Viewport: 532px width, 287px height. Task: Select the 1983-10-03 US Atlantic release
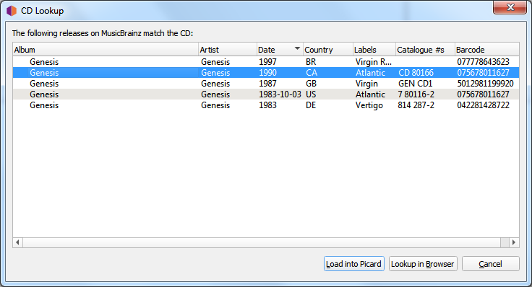click(266, 94)
